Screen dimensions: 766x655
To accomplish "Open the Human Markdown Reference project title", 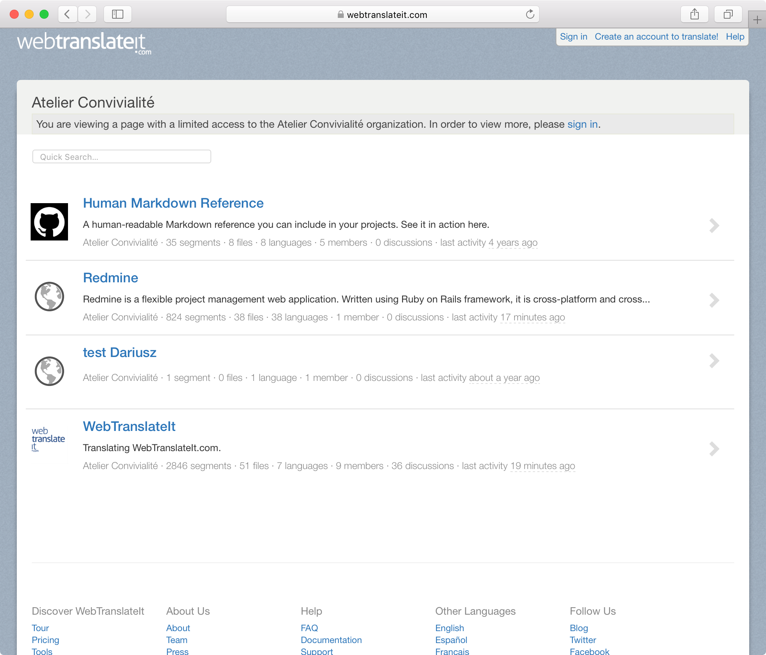I will 173,203.
